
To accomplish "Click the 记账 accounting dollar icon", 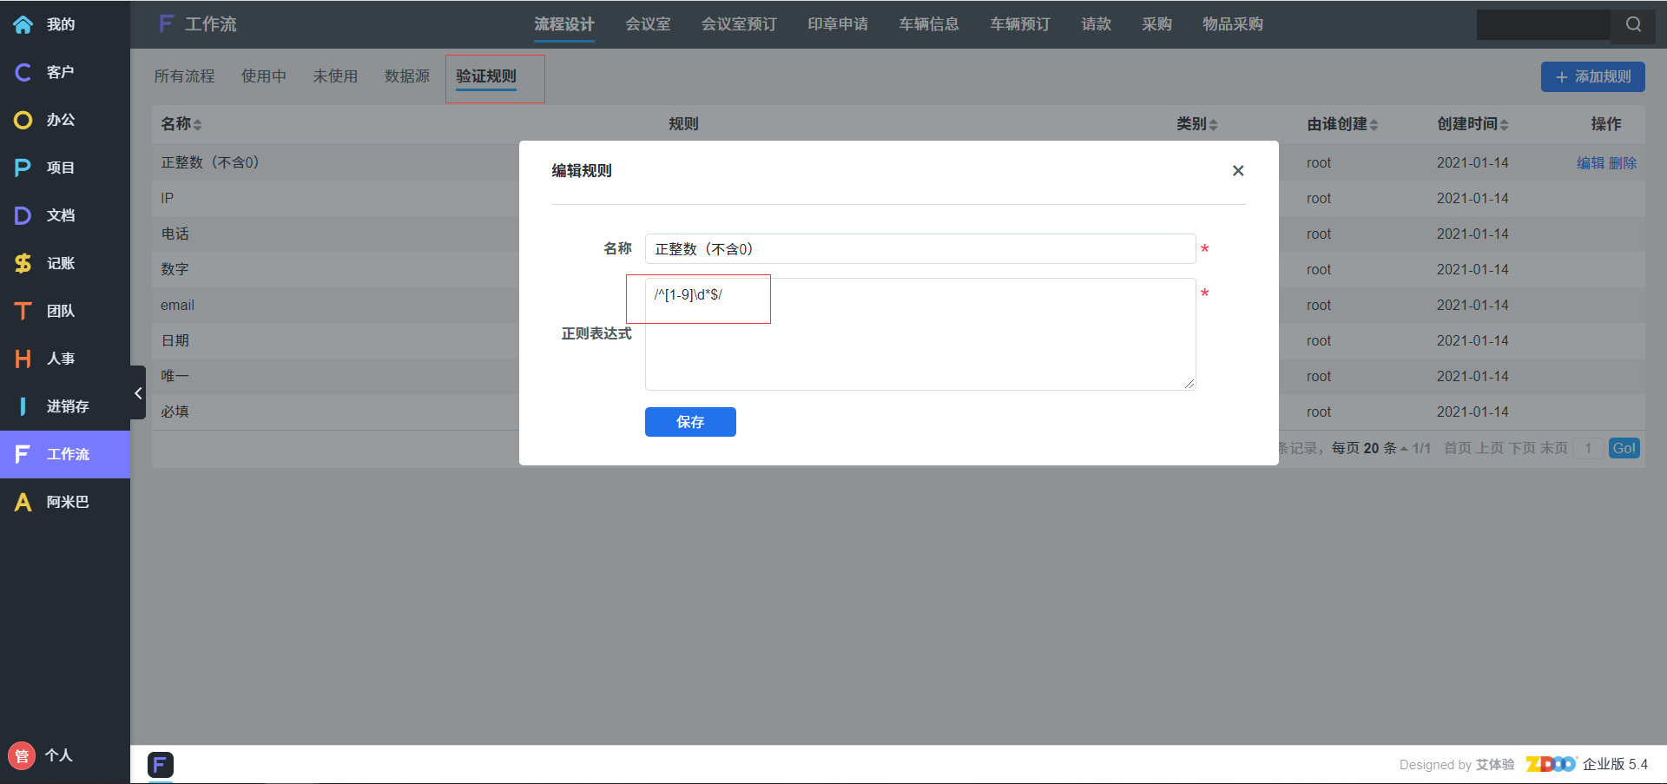I will (x=23, y=263).
